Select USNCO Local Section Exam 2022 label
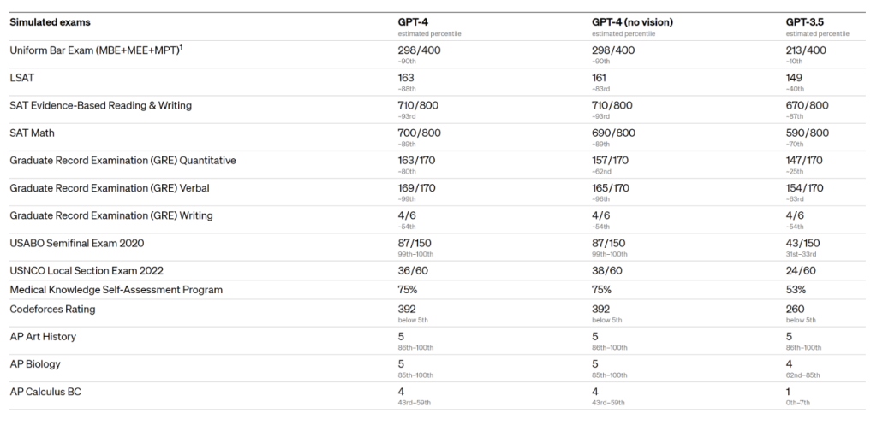This screenshot has width=877, height=425. pyautogui.click(x=87, y=271)
